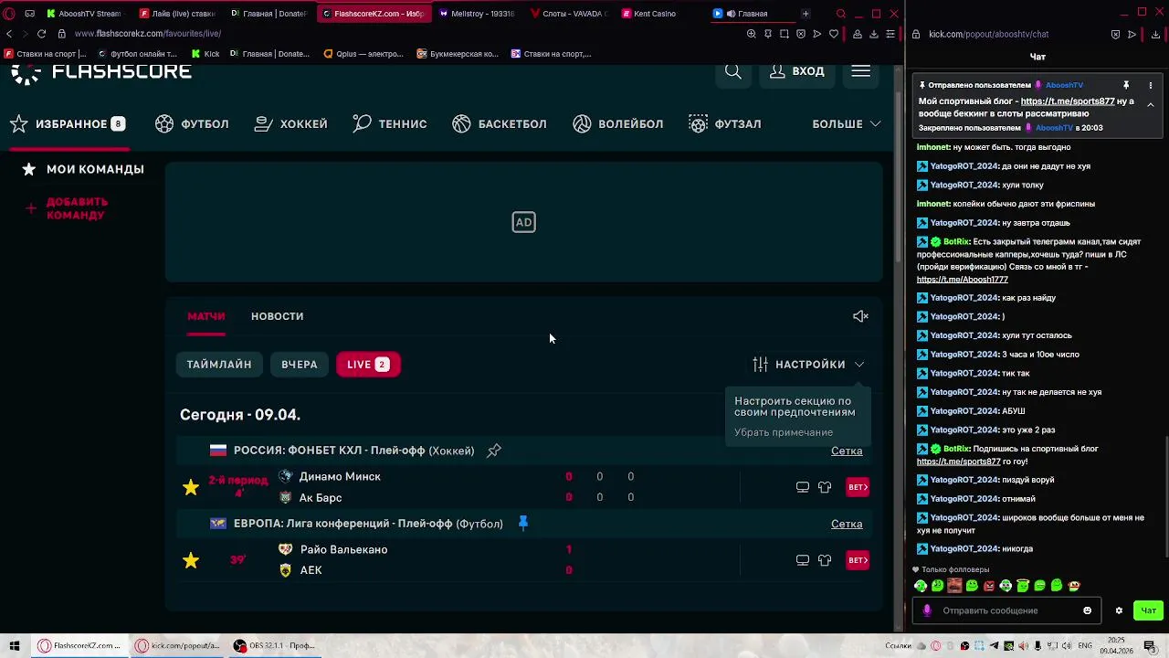Screen dimensions: 1169x658
Task: Open the Flashscore hamburger menu
Action: click(860, 71)
